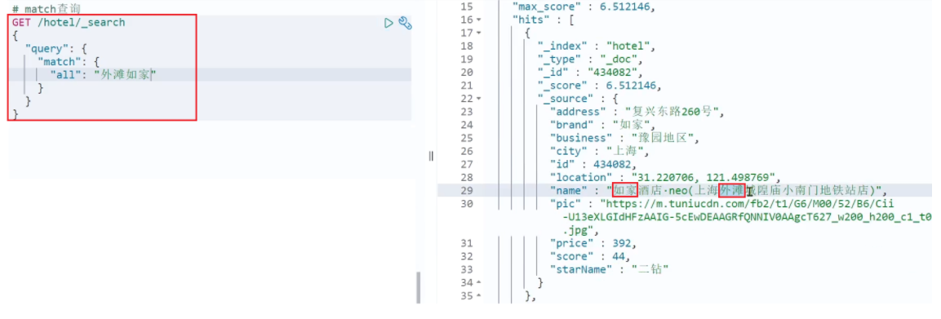The height and width of the screenshot is (319, 941).
Task: Click the fold arrow on line 35
Action: (x=479, y=295)
